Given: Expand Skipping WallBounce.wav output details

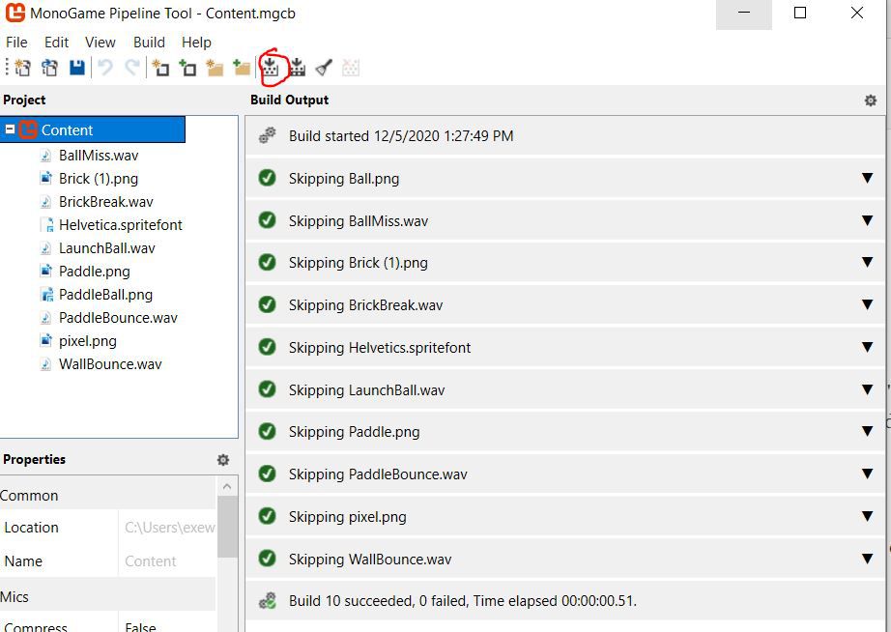Looking at the screenshot, I should pyautogui.click(x=867, y=560).
